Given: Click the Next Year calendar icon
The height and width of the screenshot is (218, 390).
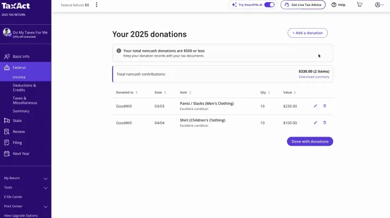Looking at the screenshot, I should [x=7, y=154].
